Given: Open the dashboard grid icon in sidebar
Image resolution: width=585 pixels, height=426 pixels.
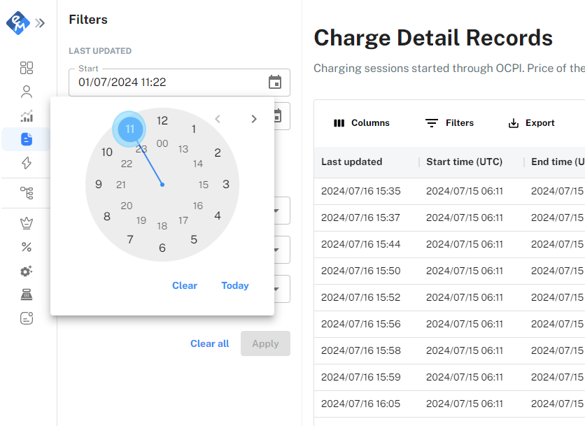Looking at the screenshot, I should click(27, 68).
